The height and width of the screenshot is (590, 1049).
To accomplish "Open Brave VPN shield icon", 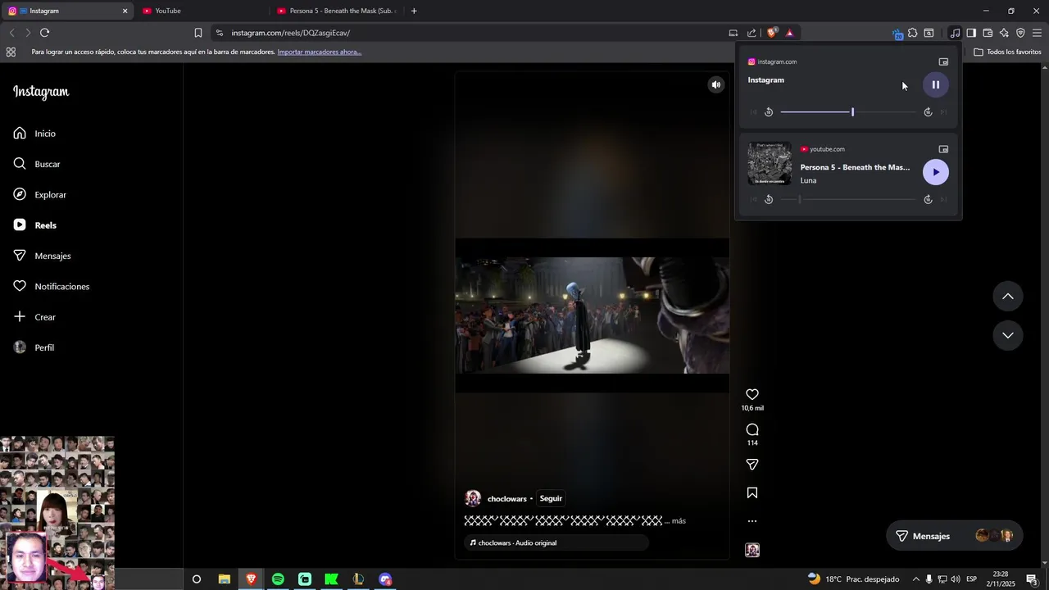I will (x=1020, y=33).
